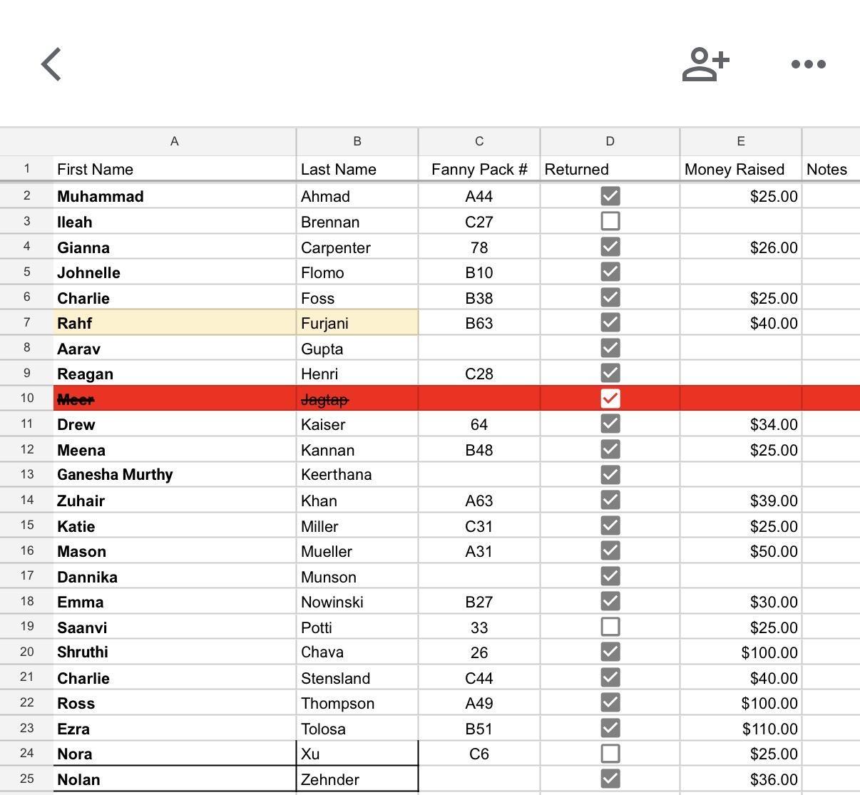
Task: Toggle red checkbox in strikethrough Jagtap row
Action: tap(610, 399)
